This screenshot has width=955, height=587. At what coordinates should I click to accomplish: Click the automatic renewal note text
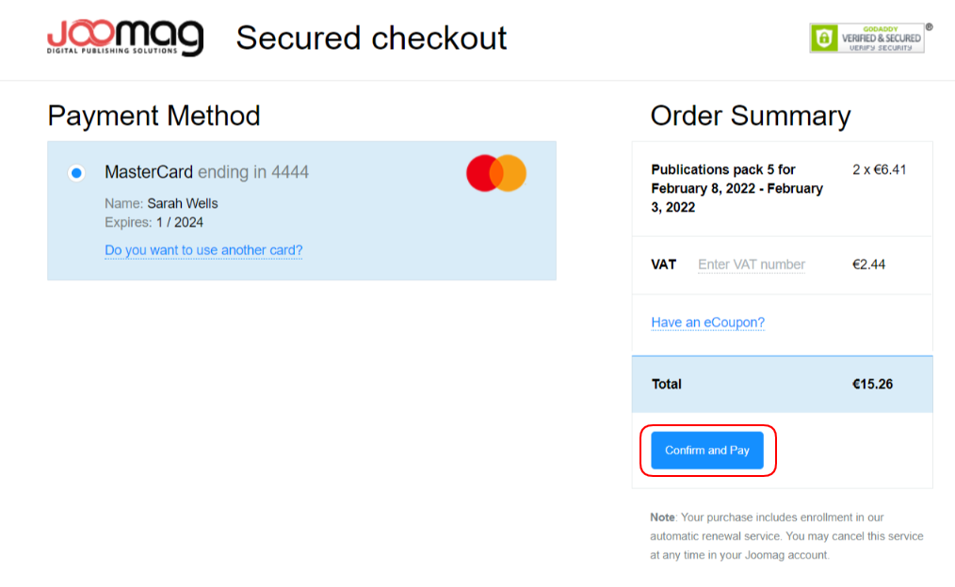pyautogui.click(x=786, y=536)
